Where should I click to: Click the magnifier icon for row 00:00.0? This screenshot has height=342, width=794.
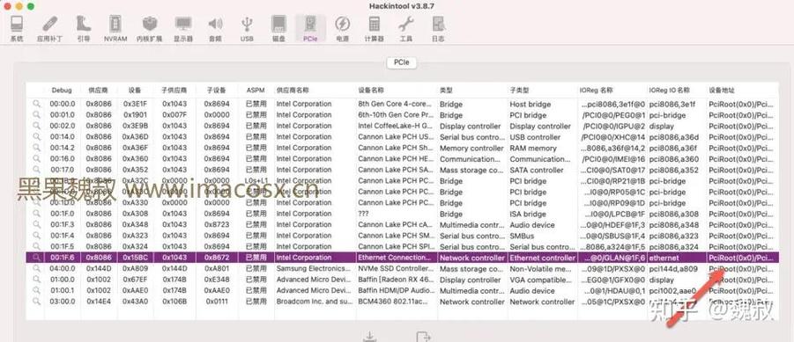pyautogui.click(x=36, y=104)
